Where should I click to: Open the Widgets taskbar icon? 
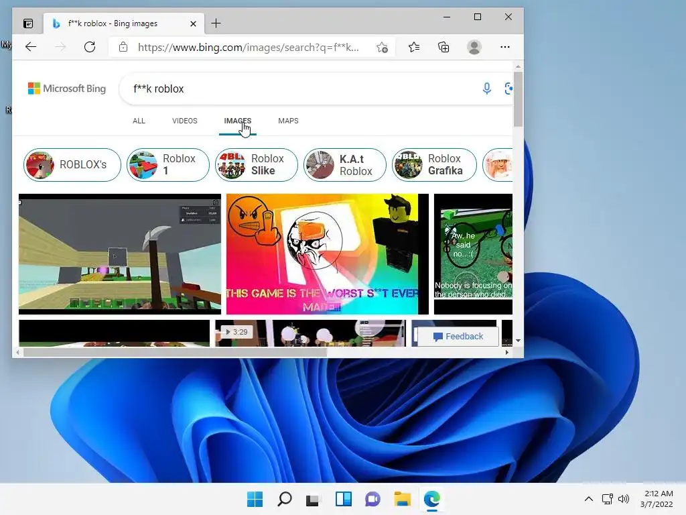click(344, 499)
